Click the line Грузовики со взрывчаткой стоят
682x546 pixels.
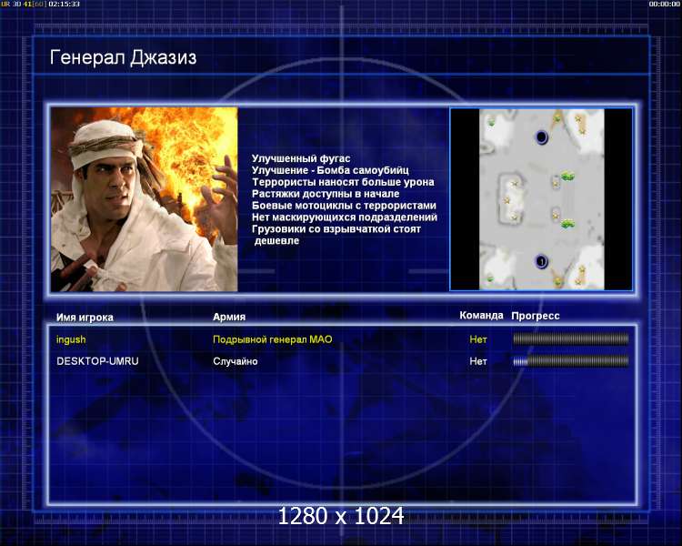tap(336, 229)
